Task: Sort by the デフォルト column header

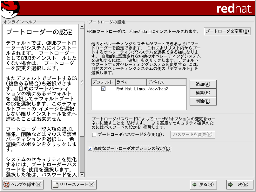Action: [103, 82]
